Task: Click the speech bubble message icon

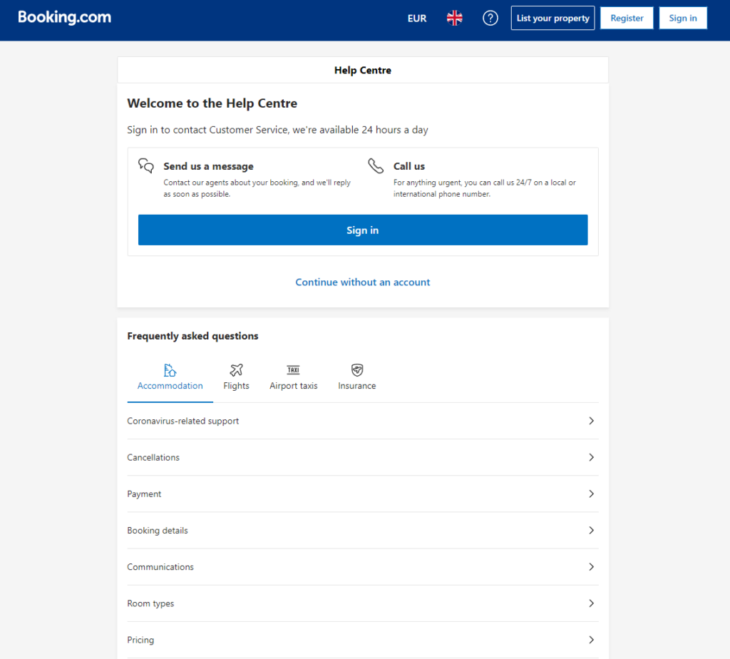Action: (145, 165)
